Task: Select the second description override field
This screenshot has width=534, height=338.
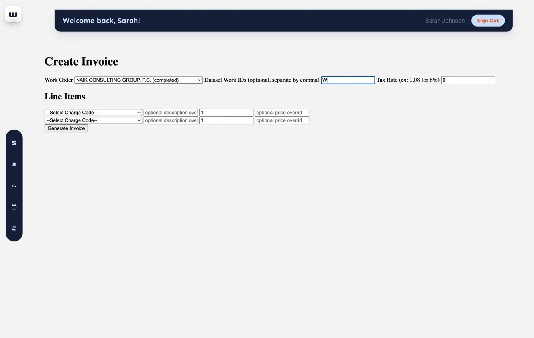Action: coord(171,120)
